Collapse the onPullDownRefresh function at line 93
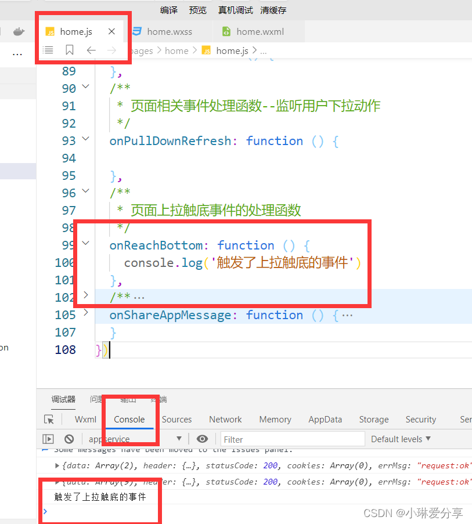 (85, 139)
